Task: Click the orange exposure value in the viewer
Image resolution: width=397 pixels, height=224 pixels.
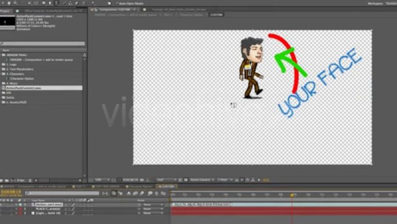Action: pos(265,180)
